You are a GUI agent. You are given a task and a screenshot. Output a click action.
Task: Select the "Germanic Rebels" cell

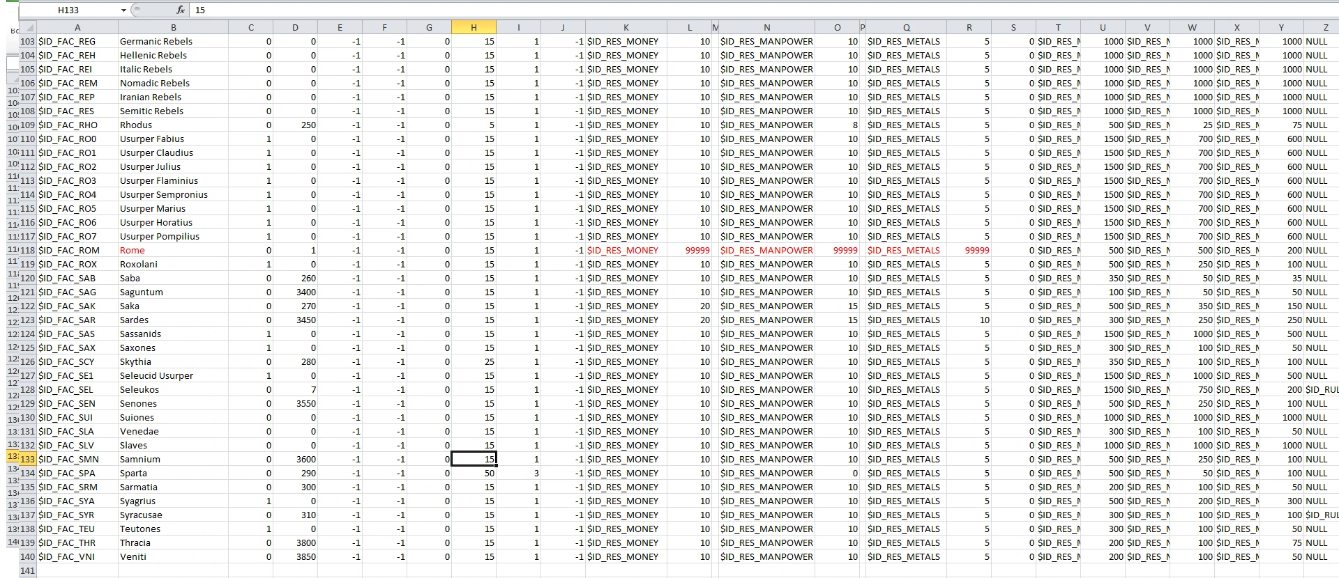[174, 41]
